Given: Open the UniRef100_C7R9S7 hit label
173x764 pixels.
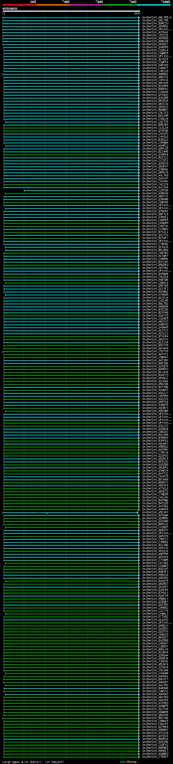Looking at the screenshot, I should pyautogui.click(x=155, y=757).
